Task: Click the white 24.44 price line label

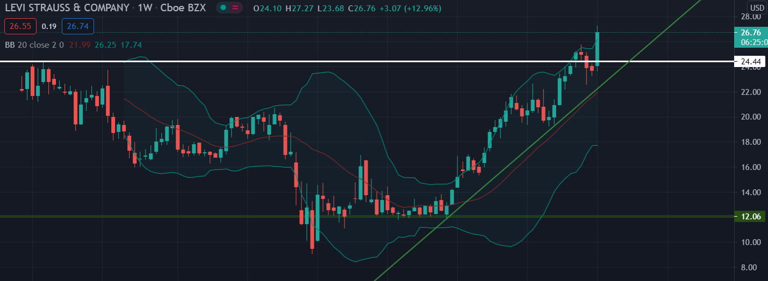Action: (750, 62)
